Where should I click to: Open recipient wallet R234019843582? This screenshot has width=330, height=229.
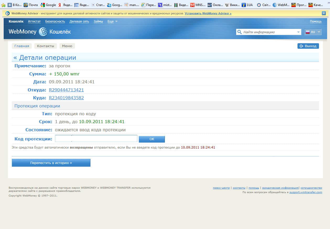66,98
